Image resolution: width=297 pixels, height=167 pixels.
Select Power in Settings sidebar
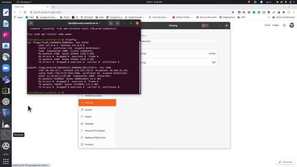[97, 116]
